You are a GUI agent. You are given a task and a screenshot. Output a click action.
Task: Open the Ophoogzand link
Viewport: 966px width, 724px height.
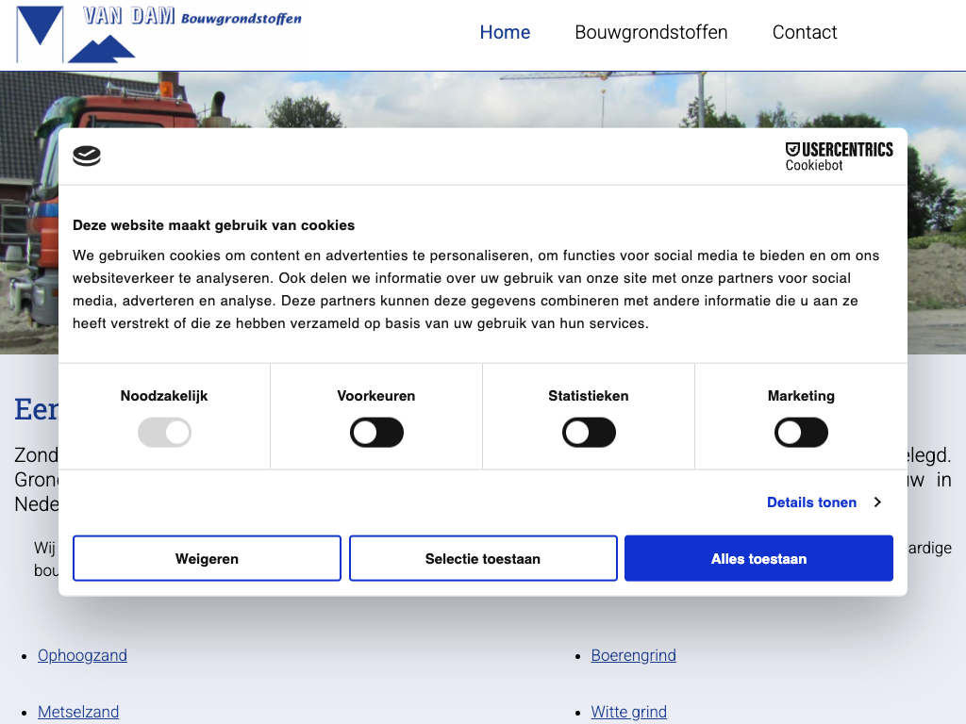82,655
